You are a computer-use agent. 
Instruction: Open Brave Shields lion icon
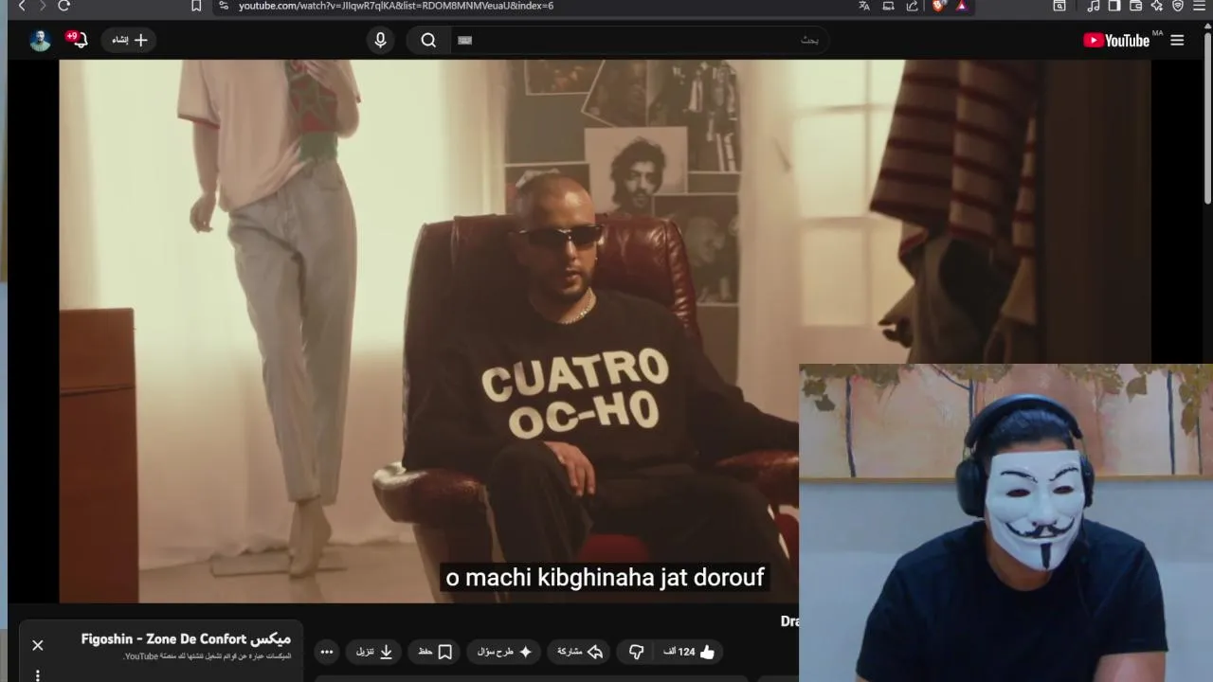click(x=939, y=6)
